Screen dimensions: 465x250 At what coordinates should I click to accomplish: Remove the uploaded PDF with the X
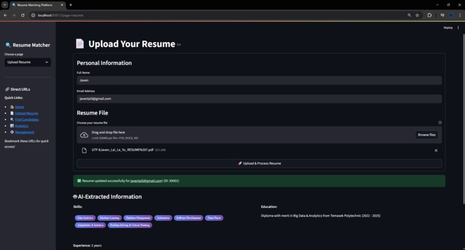436,150
